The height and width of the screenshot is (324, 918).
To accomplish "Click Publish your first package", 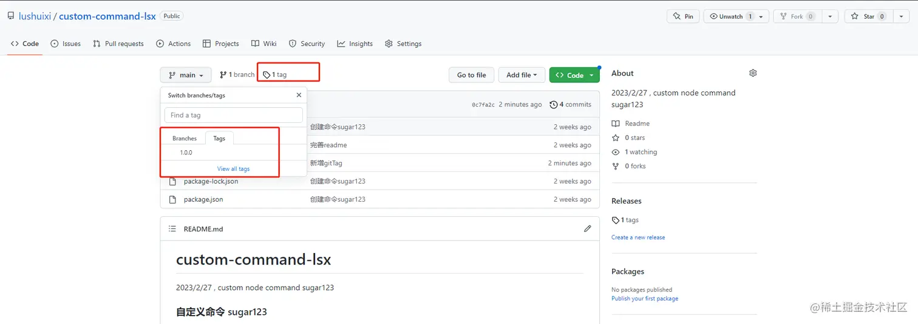I will coord(645,299).
